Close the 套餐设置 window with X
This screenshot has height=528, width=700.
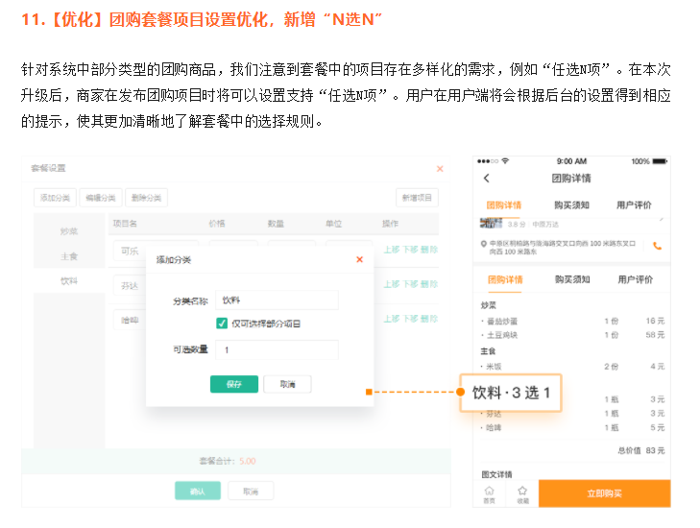[440, 169]
